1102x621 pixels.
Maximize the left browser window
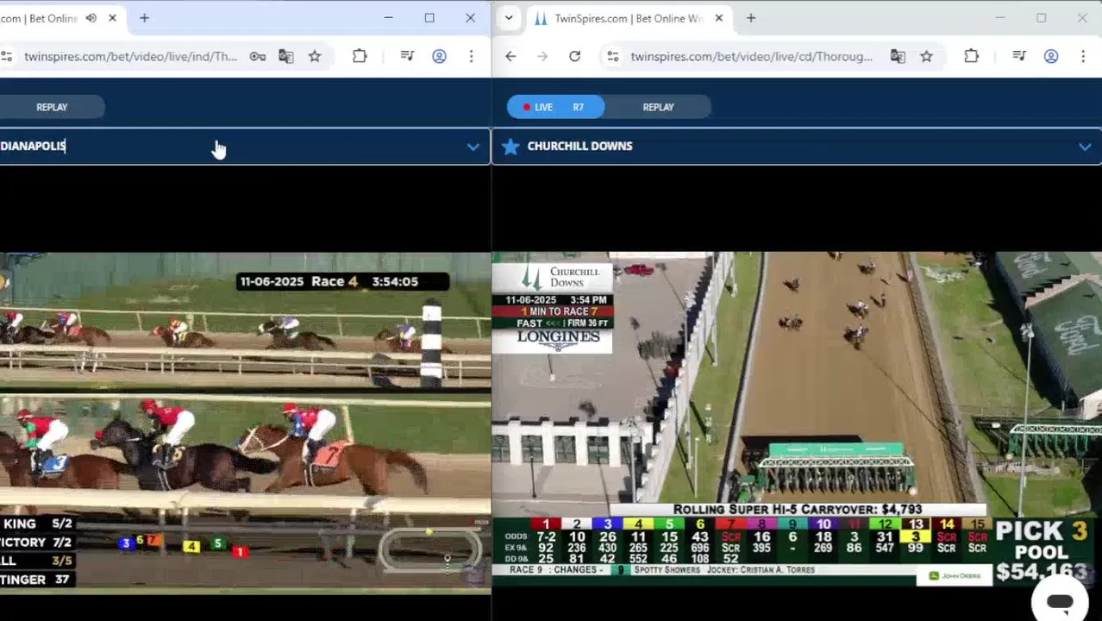pyautogui.click(x=429, y=18)
